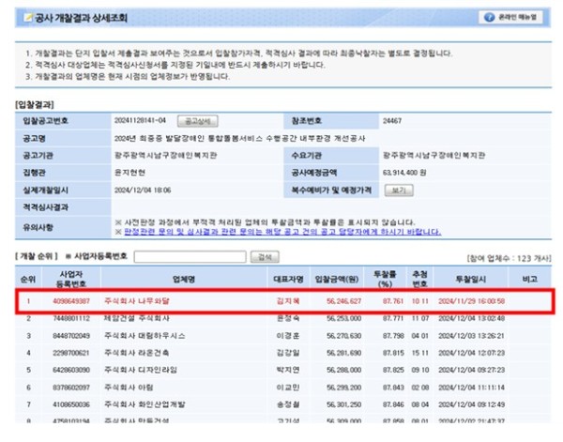Click bid time 2024/11/29 16:00:58
Image resolution: width=563 pixels, height=442 pixels.
tap(471, 301)
